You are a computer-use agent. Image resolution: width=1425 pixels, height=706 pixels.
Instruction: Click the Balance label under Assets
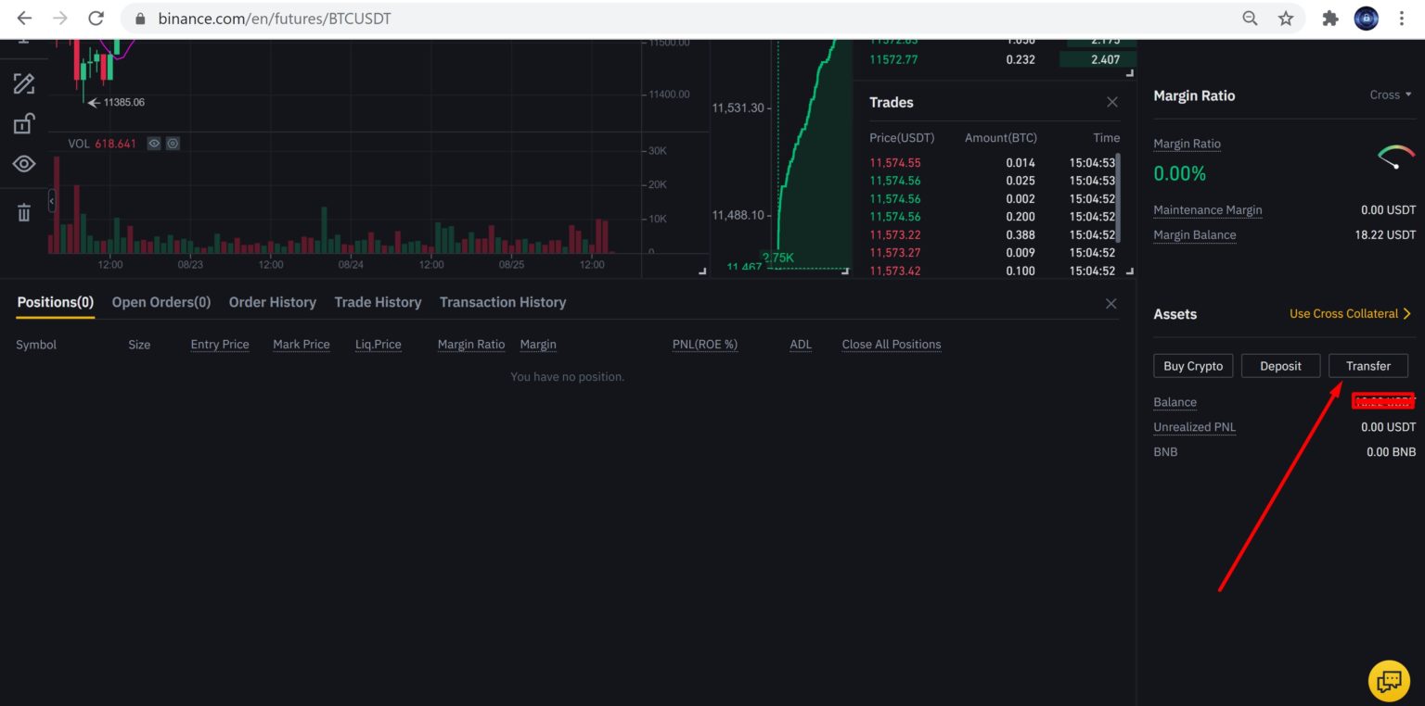1175,402
